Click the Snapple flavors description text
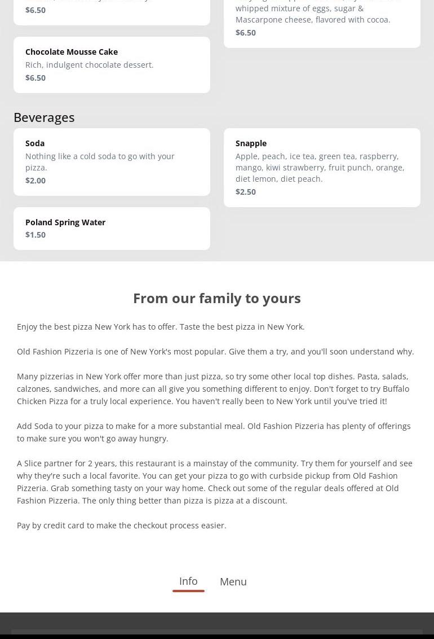The width and height of the screenshot is (434, 639). 320,168
